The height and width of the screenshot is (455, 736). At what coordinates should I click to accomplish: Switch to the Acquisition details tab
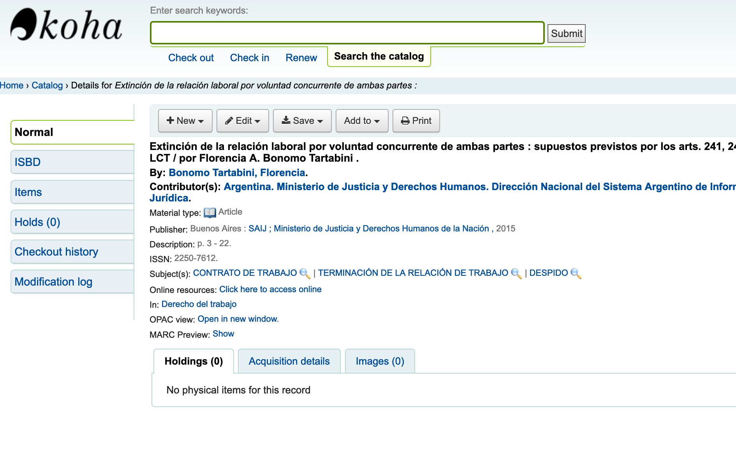(x=289, y=361)
